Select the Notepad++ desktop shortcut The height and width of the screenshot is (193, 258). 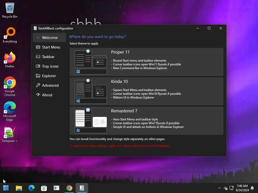pos(10,135)
